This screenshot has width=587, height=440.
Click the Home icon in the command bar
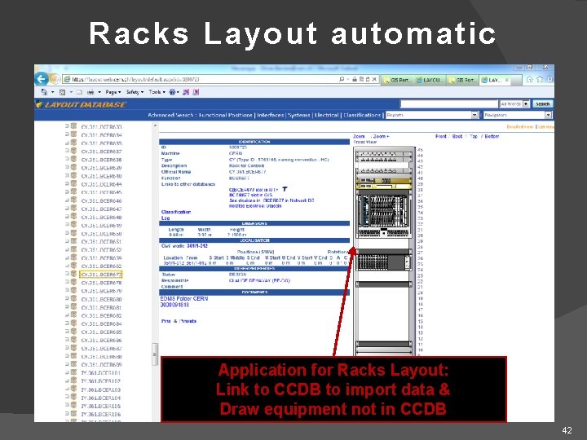[44, 92]
